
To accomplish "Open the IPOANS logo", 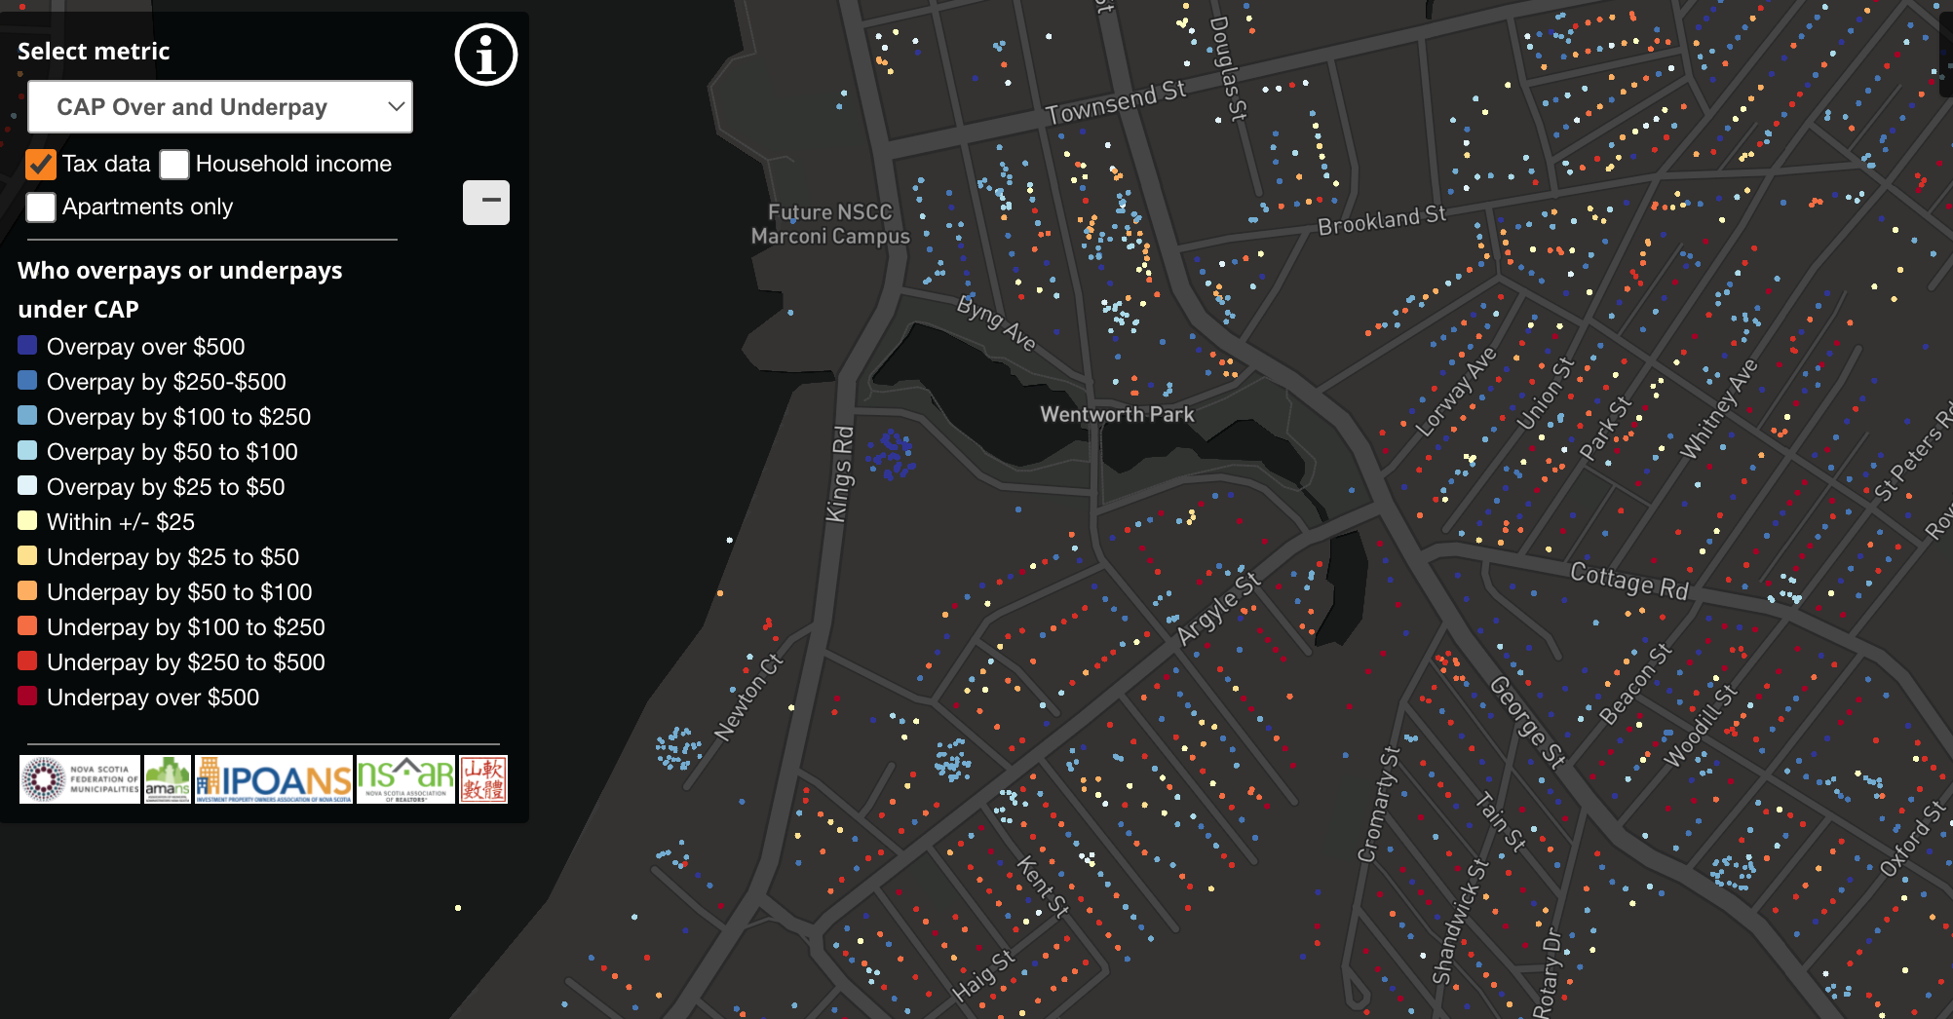I will pos(274,779).
